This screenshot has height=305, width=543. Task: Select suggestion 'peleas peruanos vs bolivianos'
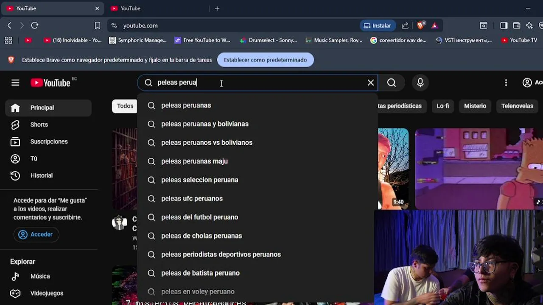257,143
